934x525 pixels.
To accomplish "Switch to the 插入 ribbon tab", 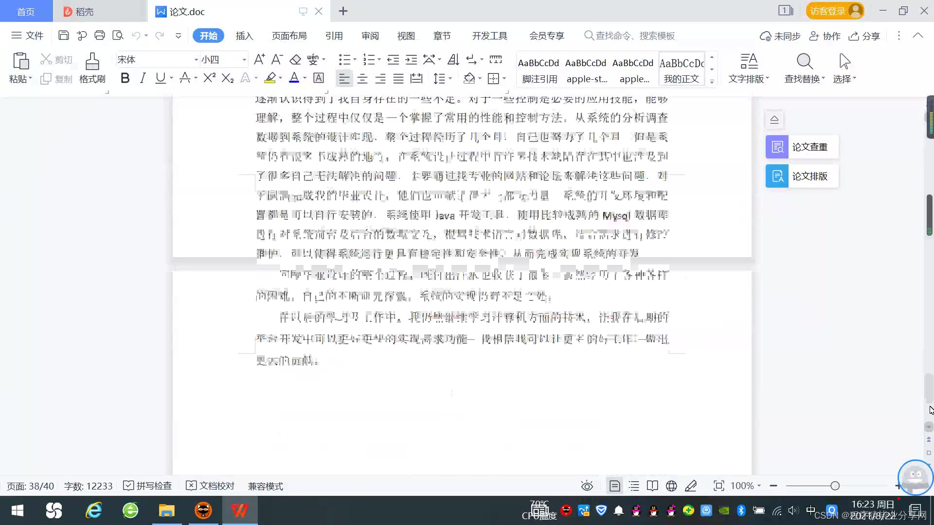I will tap(244, 36).
